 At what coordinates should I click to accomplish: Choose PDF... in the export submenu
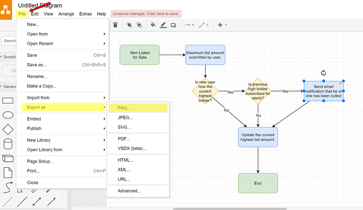(x=124, y=139)
